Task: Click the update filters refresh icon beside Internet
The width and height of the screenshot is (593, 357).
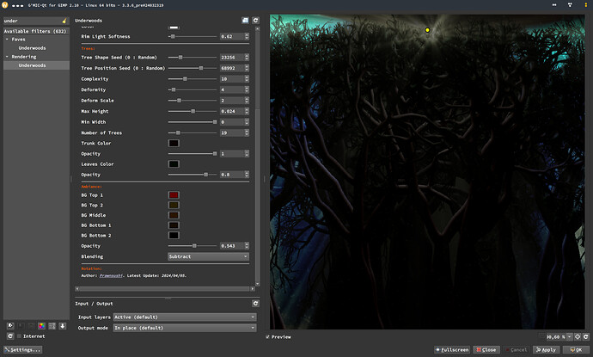Action: pos(9,336)
